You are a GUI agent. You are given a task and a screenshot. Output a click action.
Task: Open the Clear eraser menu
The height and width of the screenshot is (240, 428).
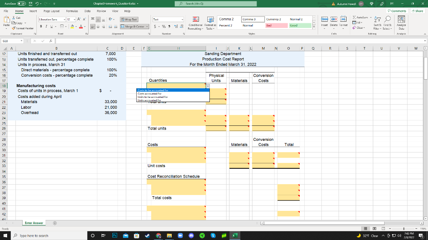click(358, 28)
